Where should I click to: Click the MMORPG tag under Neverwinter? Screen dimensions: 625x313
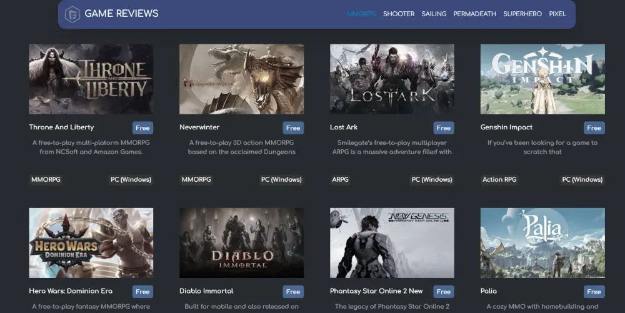click(196, 179)
